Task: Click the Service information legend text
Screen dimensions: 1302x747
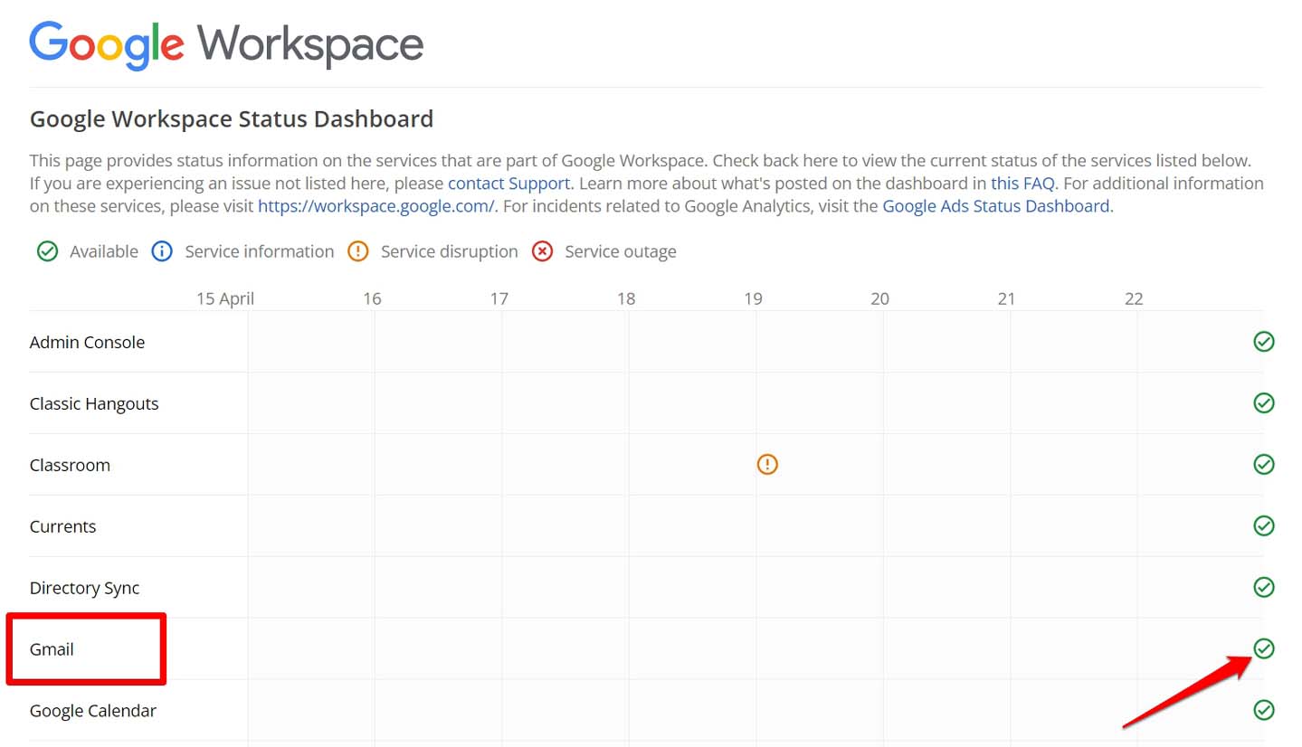Action: coord(260,251)
